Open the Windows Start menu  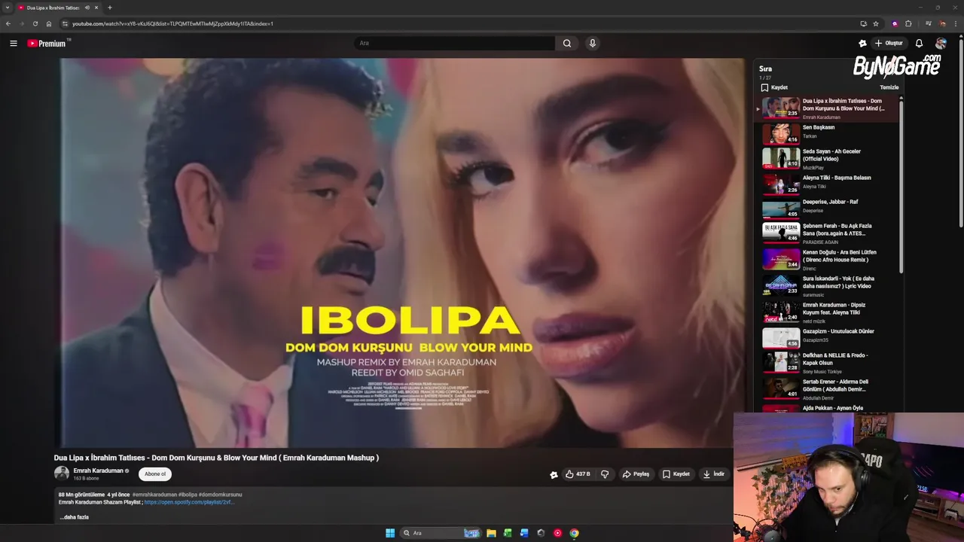tap(390, 533)
